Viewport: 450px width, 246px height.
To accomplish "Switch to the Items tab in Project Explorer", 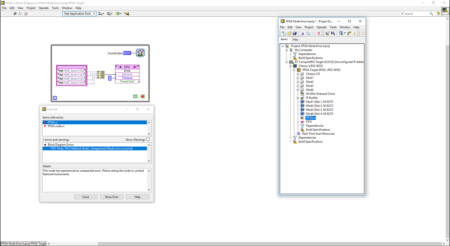I will [284, 39].
